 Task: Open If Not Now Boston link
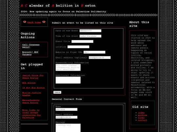33,88
